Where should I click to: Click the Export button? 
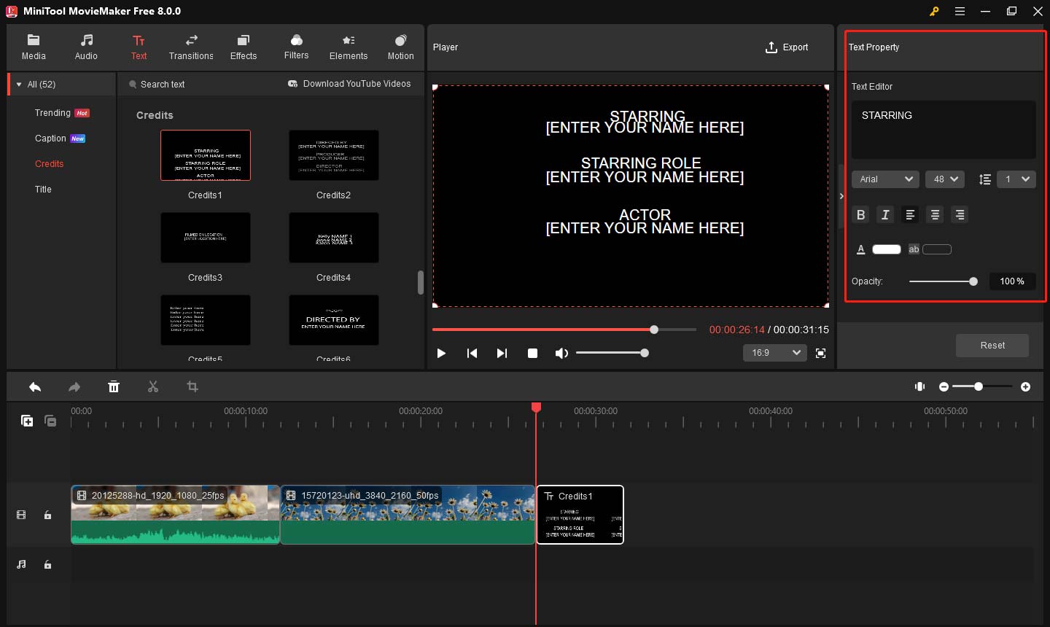point(787,47)
